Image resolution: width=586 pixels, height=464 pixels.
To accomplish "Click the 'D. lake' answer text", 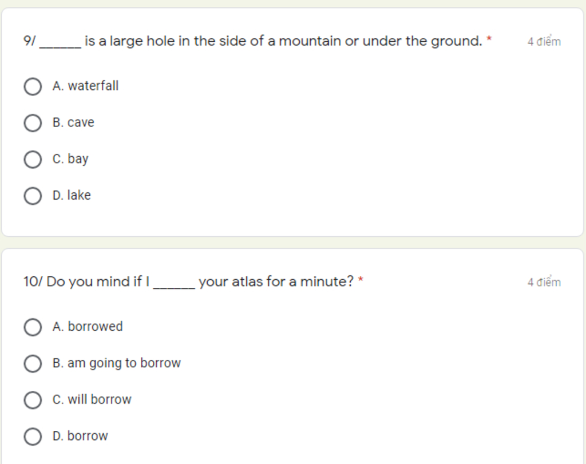I will click(72, 196).
